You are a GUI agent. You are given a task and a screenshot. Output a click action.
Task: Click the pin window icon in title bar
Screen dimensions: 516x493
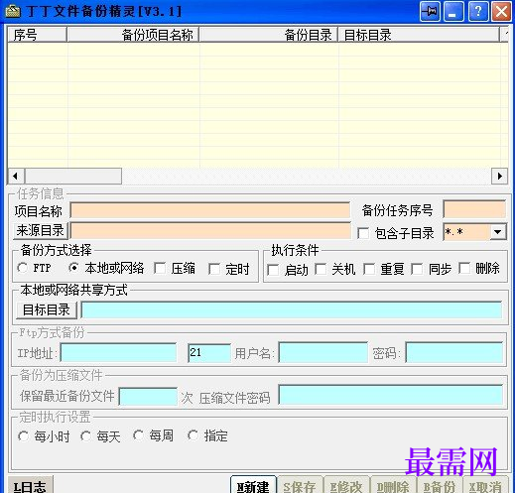point(430,12)
